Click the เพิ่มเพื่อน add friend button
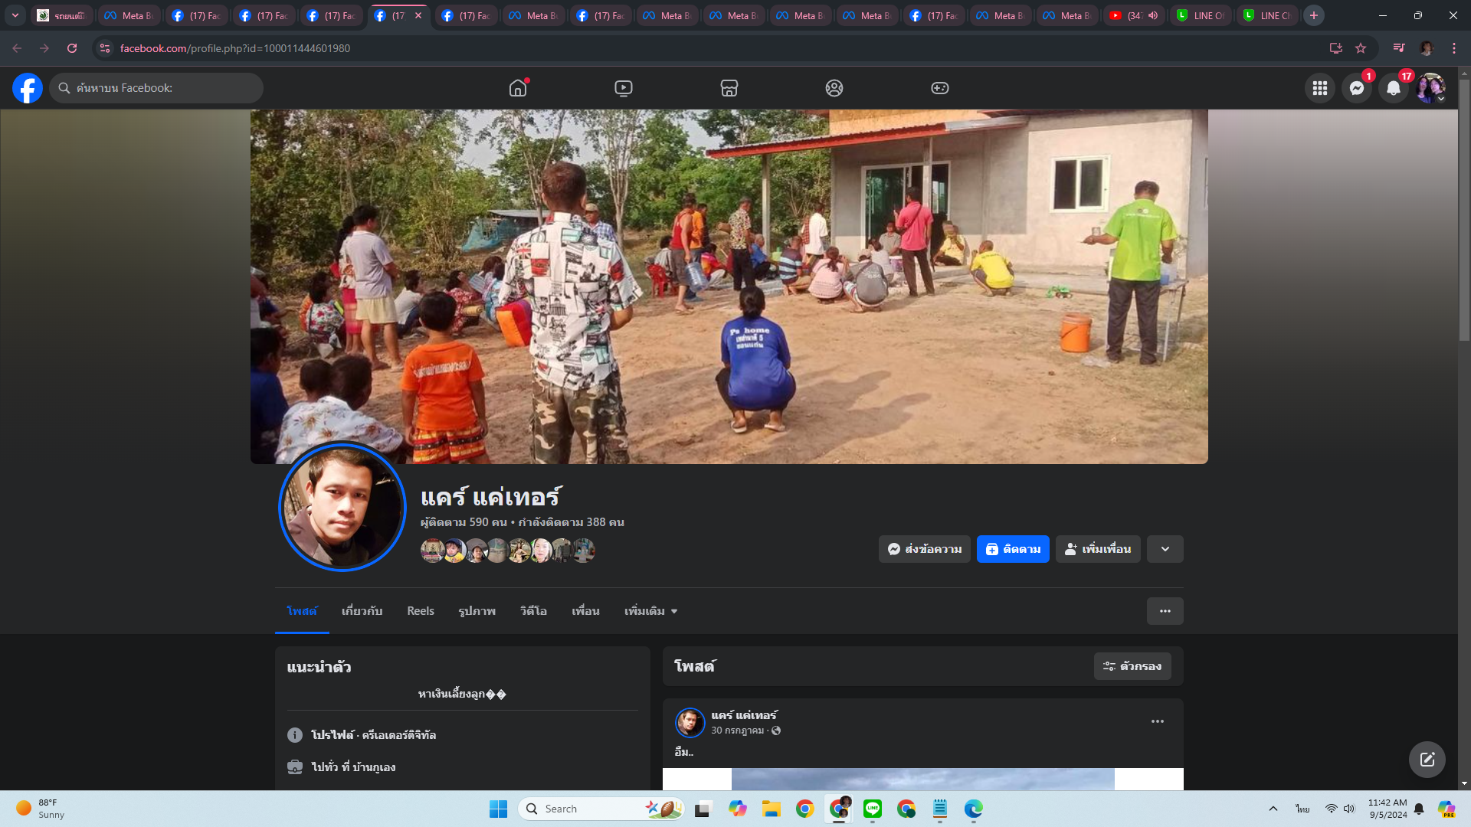The height and width of the screenshot is (827, 1471). [x=1098, y=549]
